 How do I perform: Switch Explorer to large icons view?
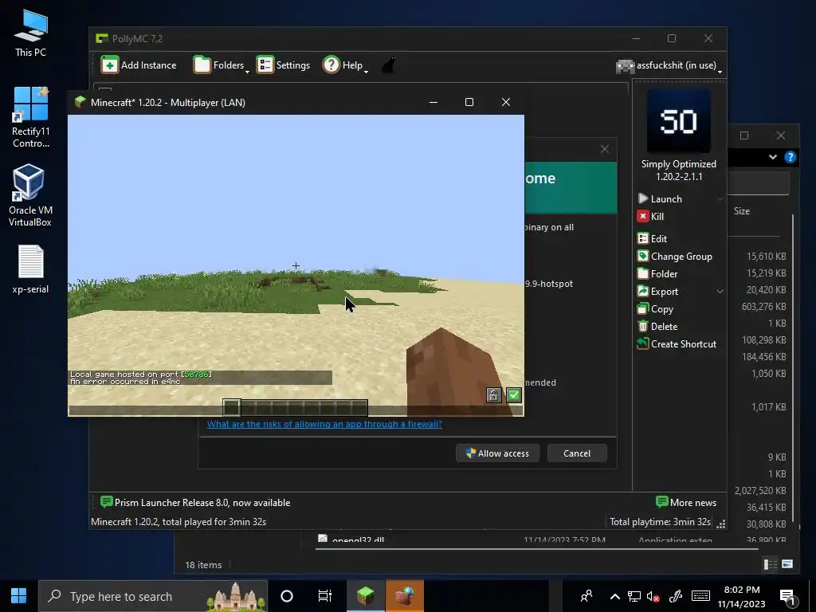(787, 564)
